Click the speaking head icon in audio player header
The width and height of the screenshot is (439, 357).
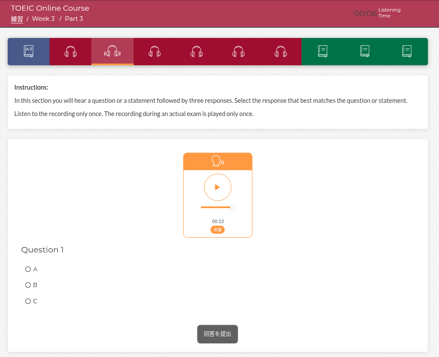[x=217, y=161]
